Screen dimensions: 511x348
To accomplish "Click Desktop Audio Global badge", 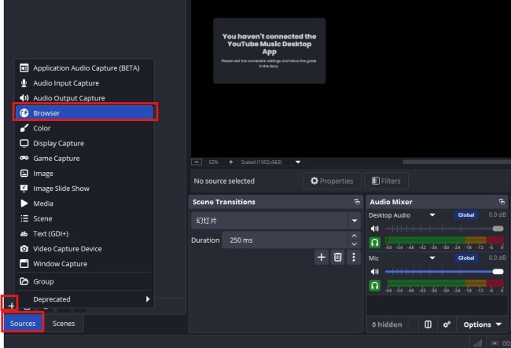I will (x=466, y=215).
